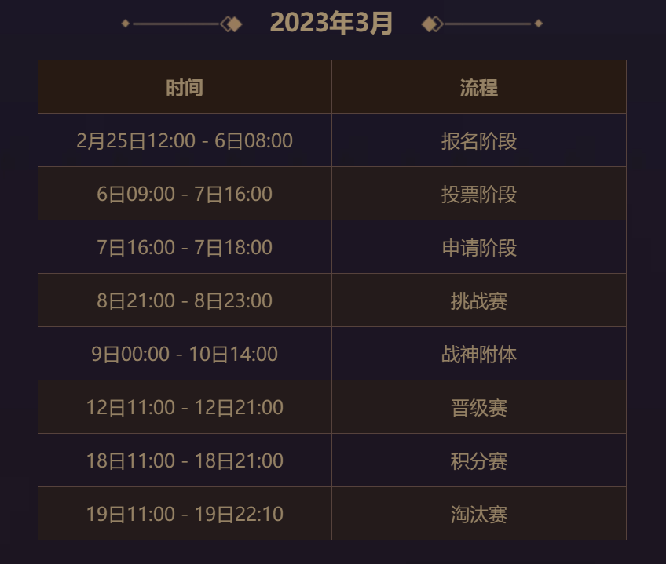Click the 报名阶段 cell

pos(479,140)
